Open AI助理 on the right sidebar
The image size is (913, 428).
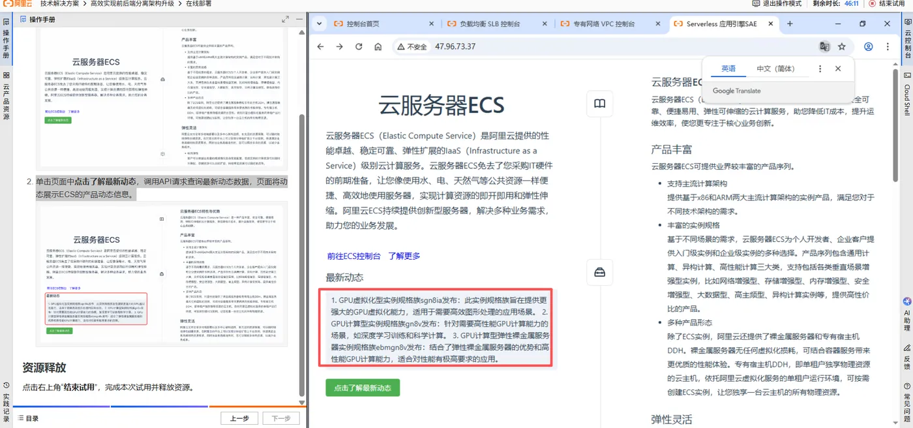[x=907, y=313]
